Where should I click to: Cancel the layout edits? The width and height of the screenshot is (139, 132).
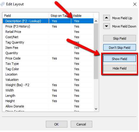coord(81,124)
